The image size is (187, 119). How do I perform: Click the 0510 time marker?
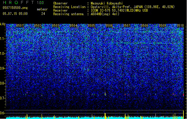click(x=180, y=26)
